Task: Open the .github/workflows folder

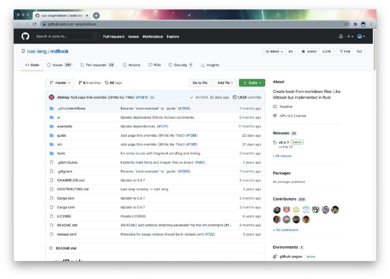Action: coord(71,108)
